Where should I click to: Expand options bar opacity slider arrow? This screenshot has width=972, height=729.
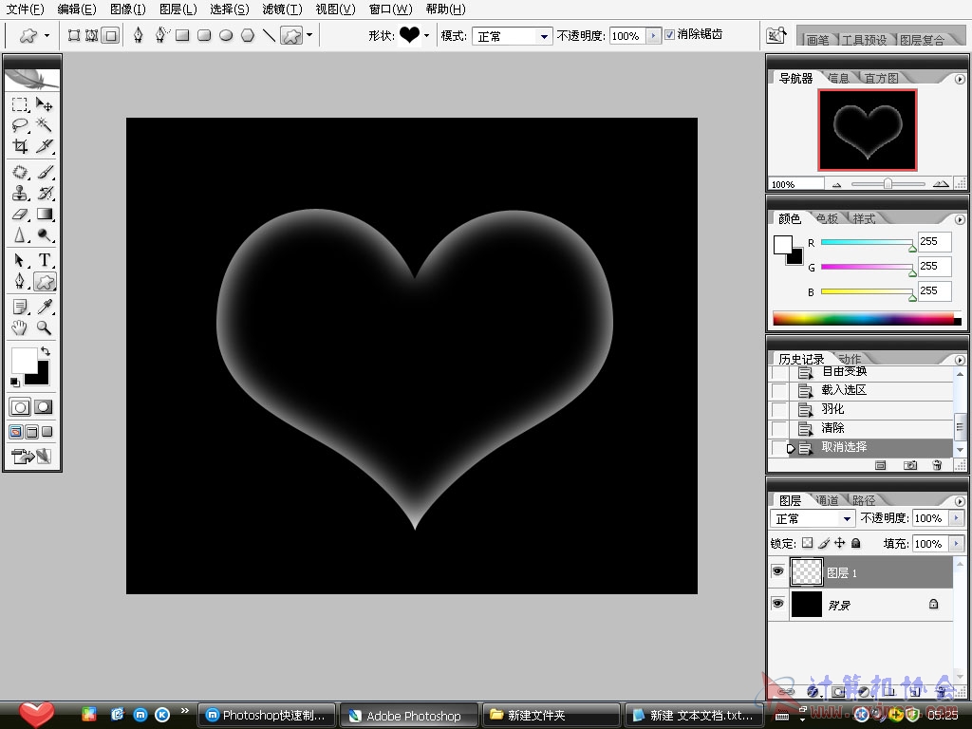pos(653,36)
